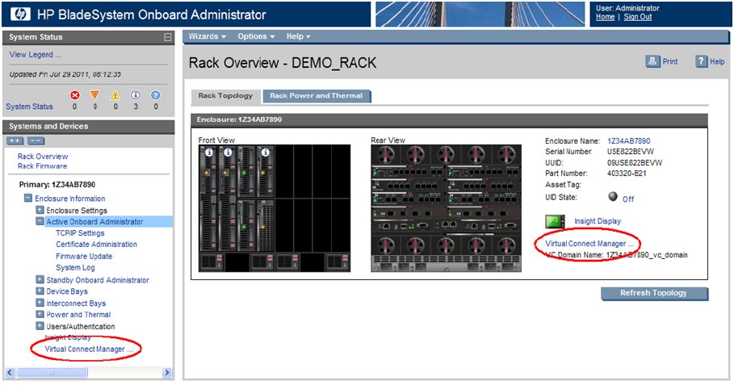734x385 pixels.
Task: Click the unknown status question mark icon
Action: coord(155,95)
